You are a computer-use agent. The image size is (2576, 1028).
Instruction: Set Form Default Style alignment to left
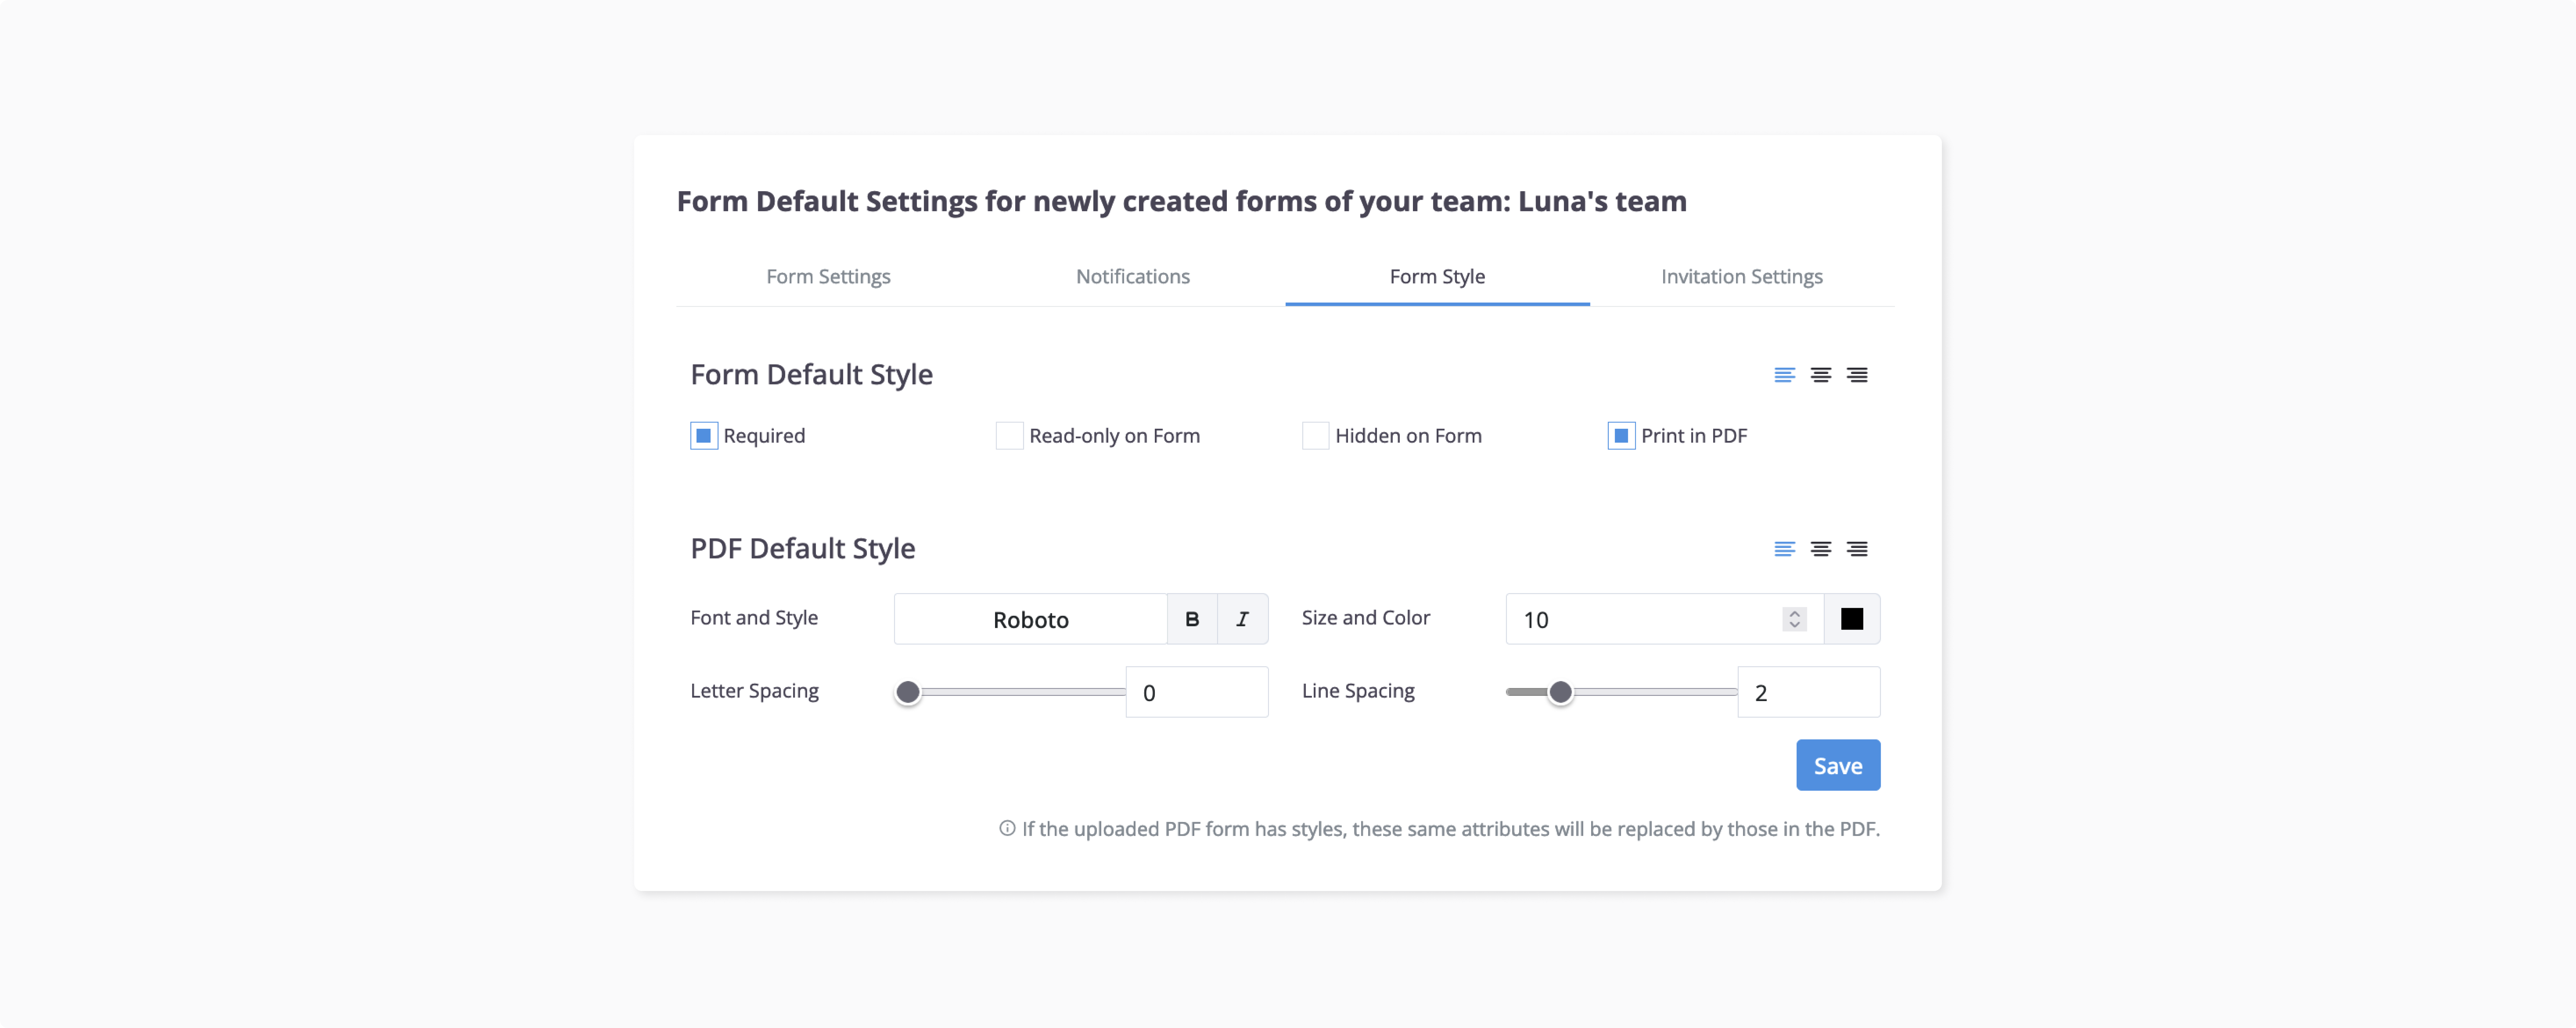1784,375
